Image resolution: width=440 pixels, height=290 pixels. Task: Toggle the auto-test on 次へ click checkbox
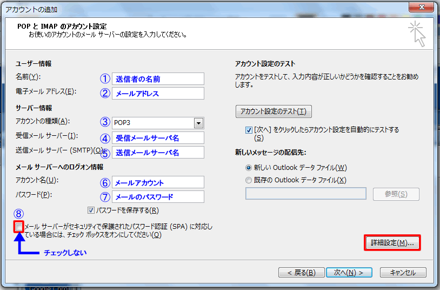pyautogui.click(x=249, y=130)
